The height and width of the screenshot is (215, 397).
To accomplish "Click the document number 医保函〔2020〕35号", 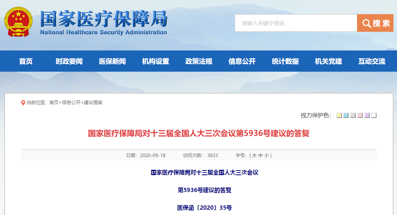I will (x=205, y=208).
